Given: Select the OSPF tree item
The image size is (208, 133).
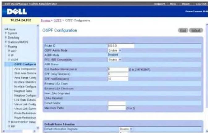Looking at the screenshot, I should pos(15,60).
